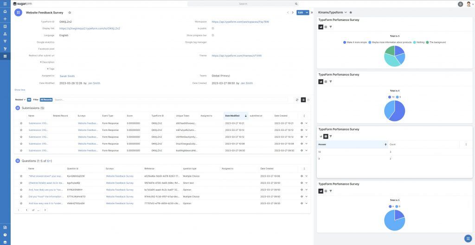
Task: Open the hamburger menu in top-left corner
Action: click(x=5, y=4)
